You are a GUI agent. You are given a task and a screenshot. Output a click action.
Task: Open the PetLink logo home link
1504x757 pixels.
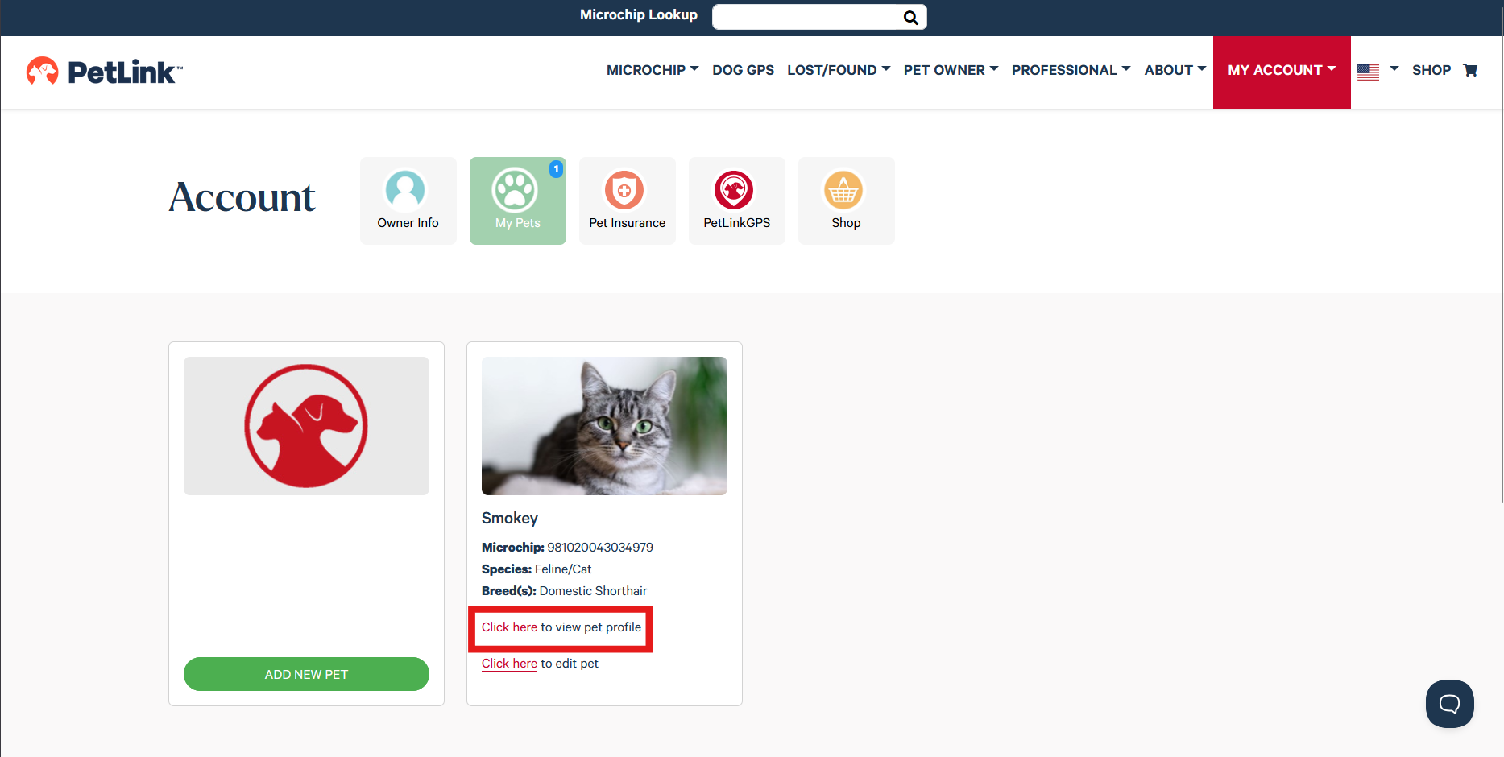point(105,72)
